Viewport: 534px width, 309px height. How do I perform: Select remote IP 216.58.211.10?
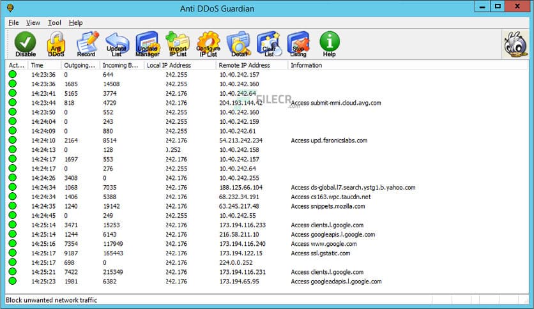pyautogui.click(x=239, y=234)
